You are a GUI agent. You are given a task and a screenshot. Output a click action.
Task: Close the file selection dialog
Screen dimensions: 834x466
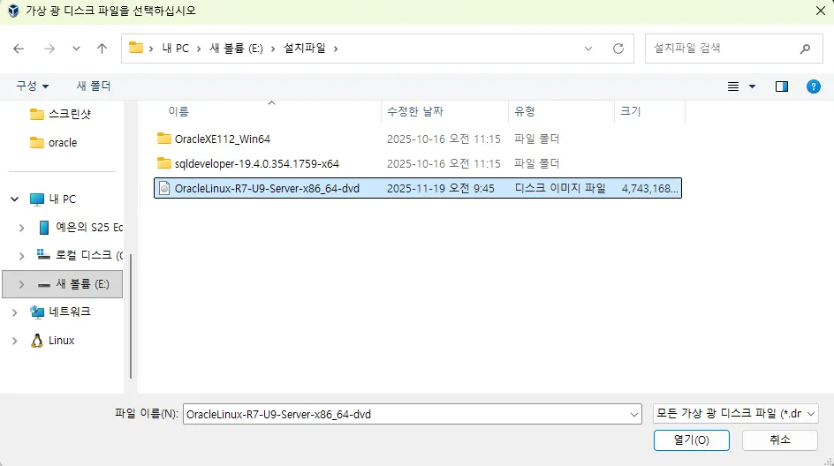point(821,11)
